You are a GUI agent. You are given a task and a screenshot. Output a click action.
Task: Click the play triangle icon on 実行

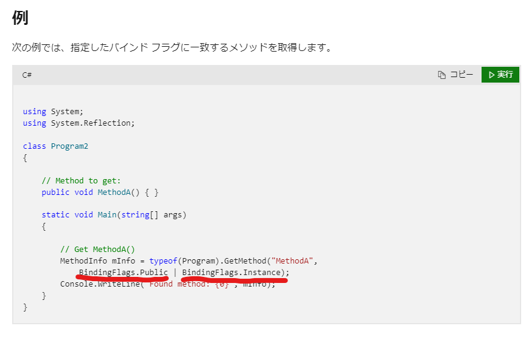pyautogui.click(x=492, y=75)
